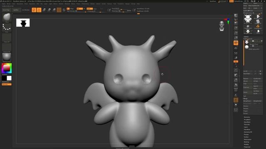Click the Frame mesh icon

coord(236,70)
